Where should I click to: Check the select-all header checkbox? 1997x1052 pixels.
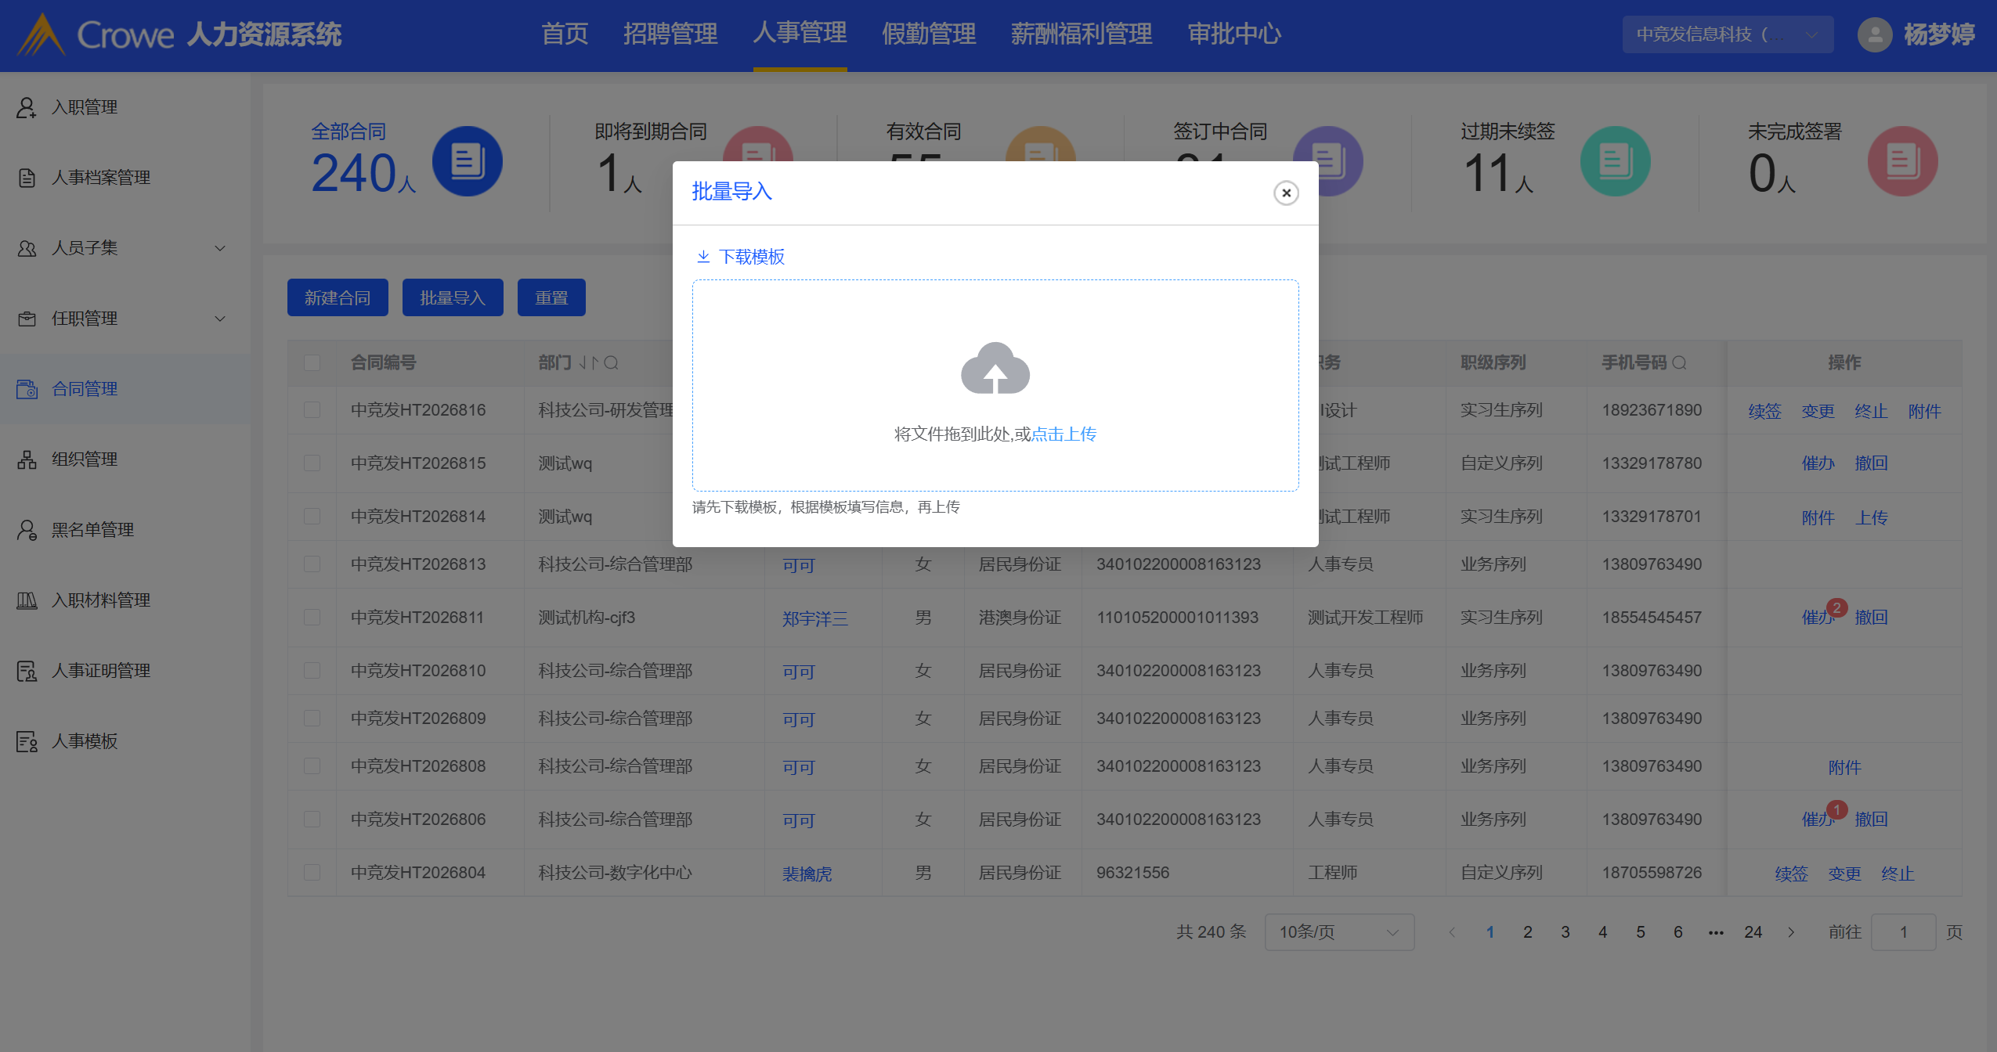(312, 363)
